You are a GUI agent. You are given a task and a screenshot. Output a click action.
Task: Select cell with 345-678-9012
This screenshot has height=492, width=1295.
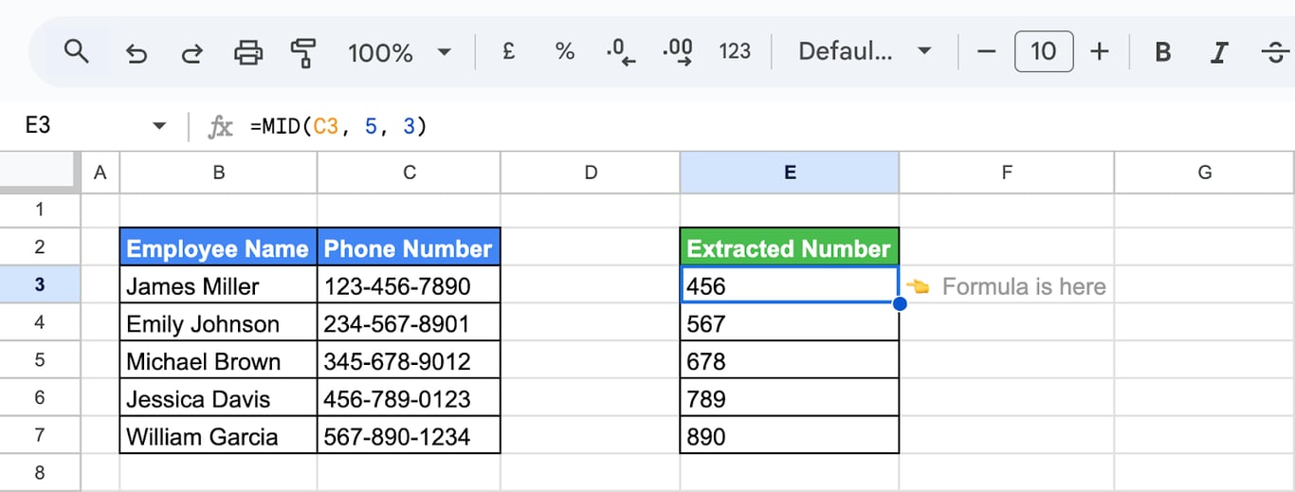(409, 361)
